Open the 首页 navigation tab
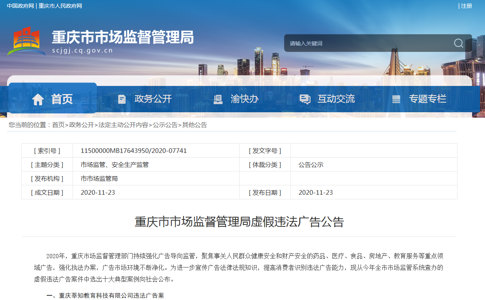 [x=52, y=98]
